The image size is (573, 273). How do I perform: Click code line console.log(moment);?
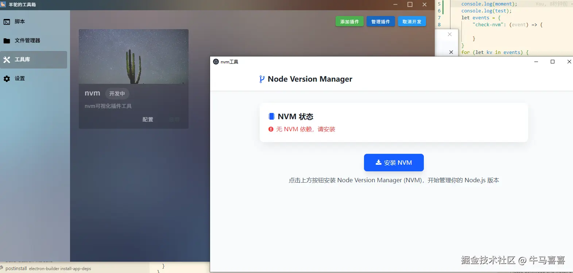click(489, 4)
